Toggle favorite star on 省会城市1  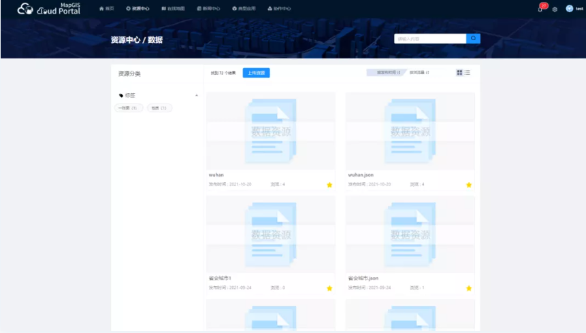pos(329,288)
